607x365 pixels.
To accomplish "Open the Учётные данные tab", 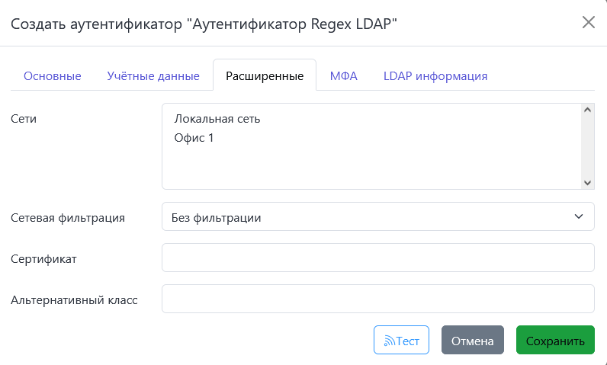I will [x=153, y=76].
